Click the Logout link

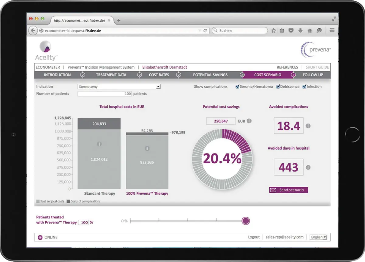point(254,237)
